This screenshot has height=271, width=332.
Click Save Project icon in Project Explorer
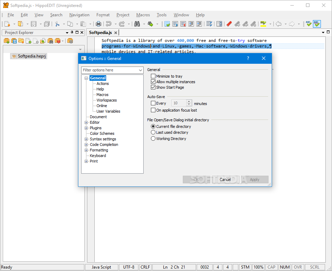[x=14, y=41]
